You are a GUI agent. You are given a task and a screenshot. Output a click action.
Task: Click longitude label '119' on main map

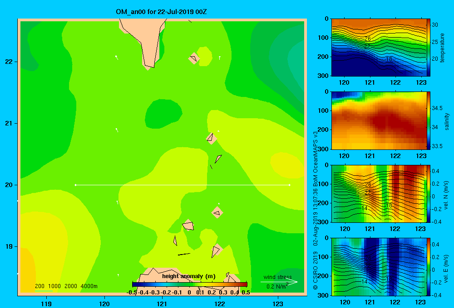(46, 303)
